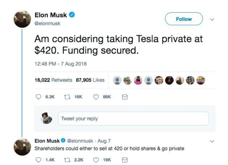Expand the reply tweet's chevron menu
Viewport: 228px width, 165px height.
(x=212, y=141)
